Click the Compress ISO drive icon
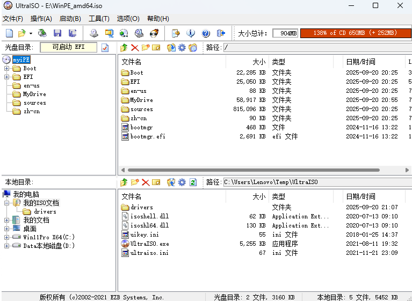 pyautogui.click(x=139, y=33)
